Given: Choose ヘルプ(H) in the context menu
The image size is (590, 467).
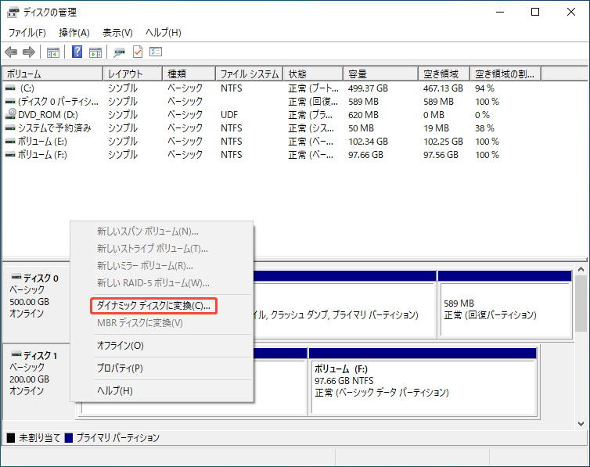Looking at the screenshot, I should [162, 390].
